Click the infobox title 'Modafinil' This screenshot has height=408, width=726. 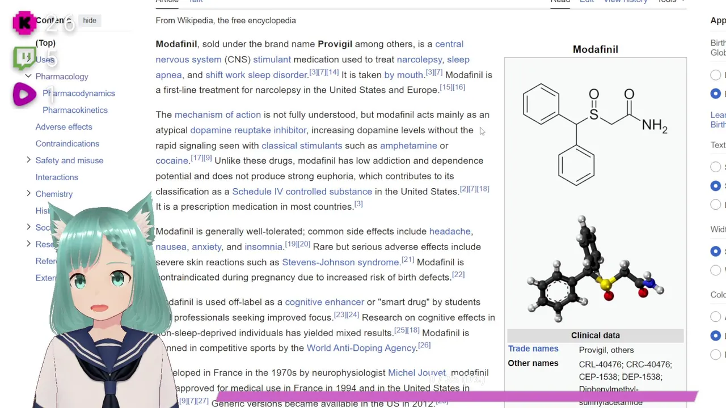pyautogui.click(x=595, y=49)
